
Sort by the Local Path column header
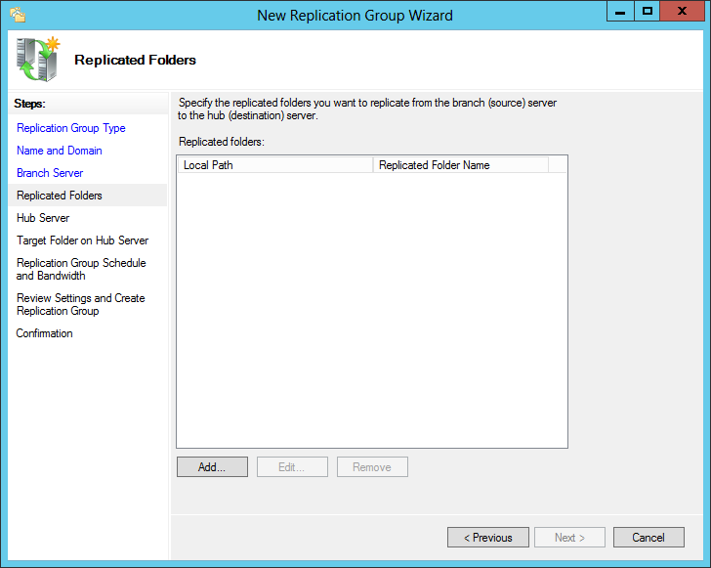pos(274,165)
